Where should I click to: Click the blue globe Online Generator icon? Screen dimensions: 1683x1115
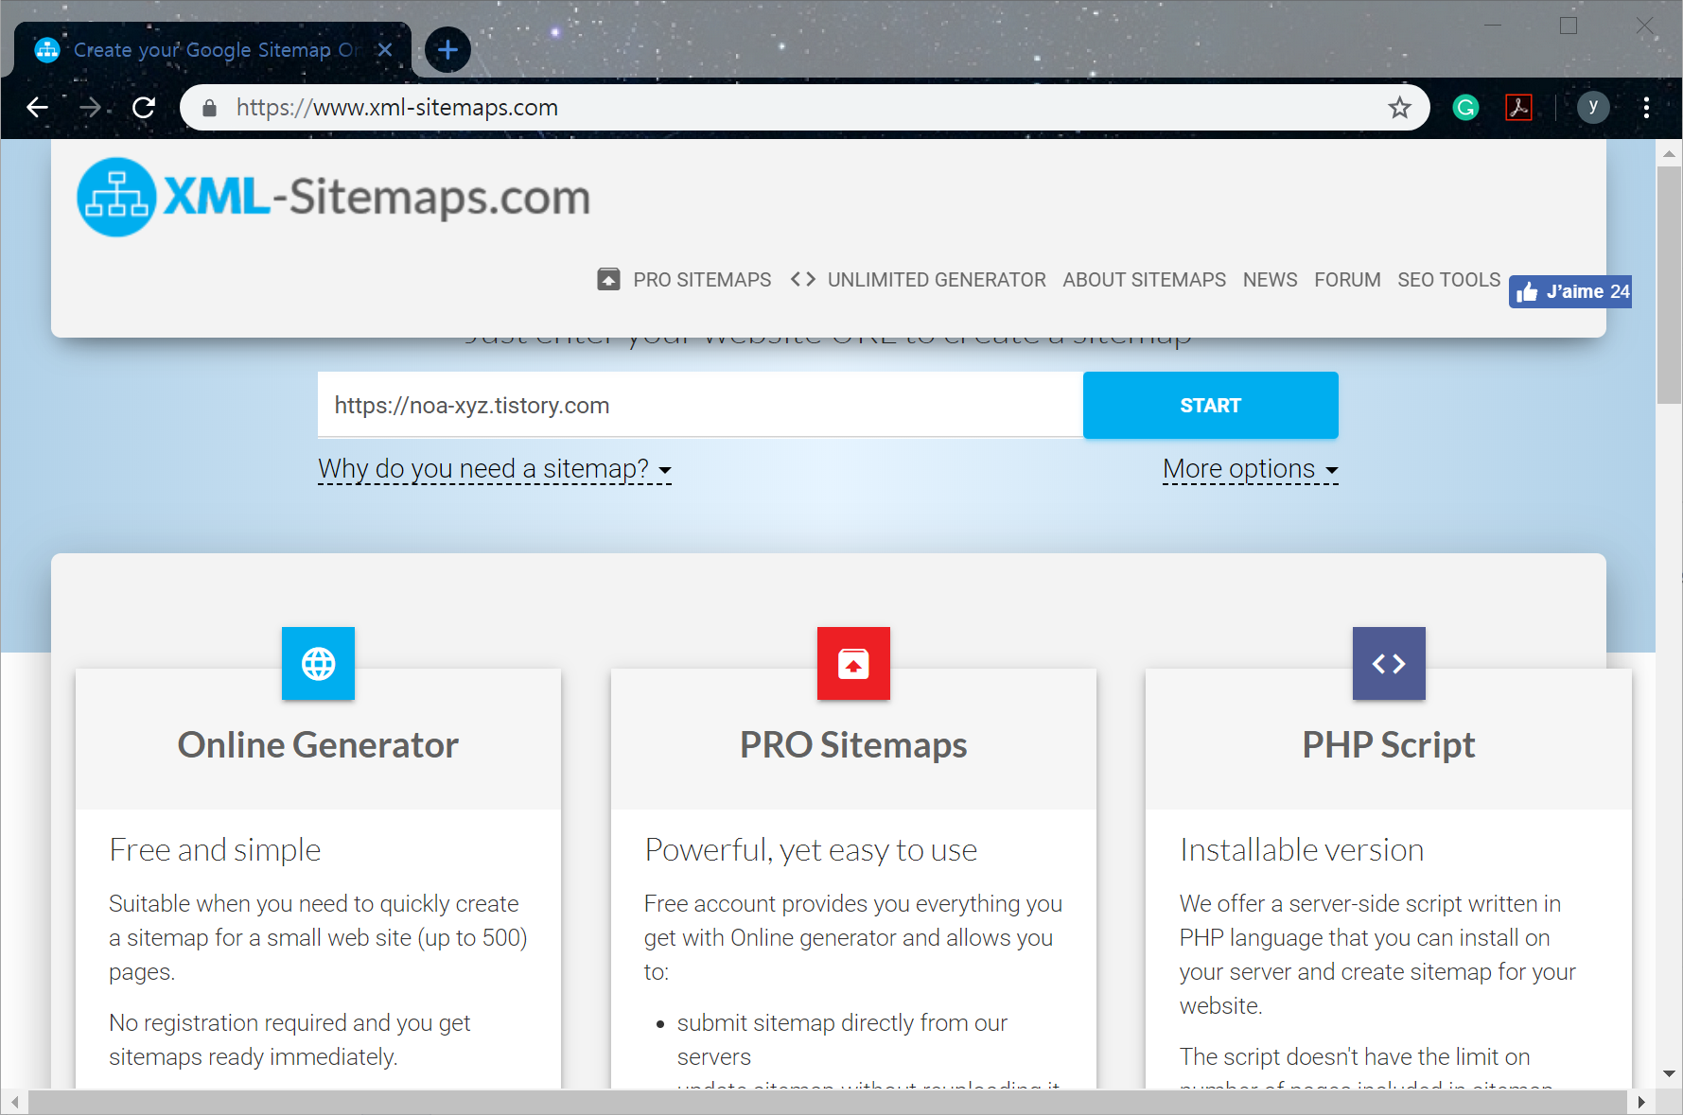[318, 664]
